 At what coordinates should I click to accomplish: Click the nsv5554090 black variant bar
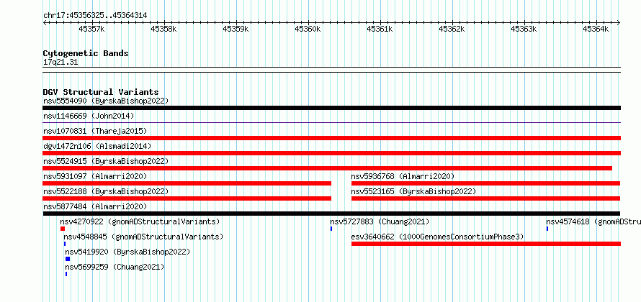[x=331, y=108]
